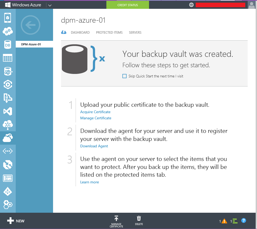
Task: Open Cloud Services gear-cloud icon
Action: (x=8, y=31)
